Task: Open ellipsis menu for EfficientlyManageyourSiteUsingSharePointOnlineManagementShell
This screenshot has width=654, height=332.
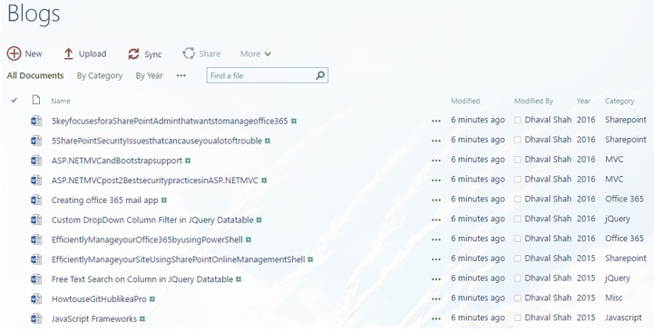Action: 436,259
